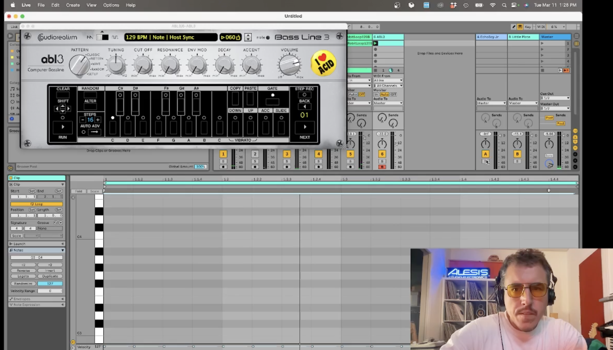Select the square waveform icon
Image resolution: width=613 pixels, height=350 pixels.
(x=115, y=37)
